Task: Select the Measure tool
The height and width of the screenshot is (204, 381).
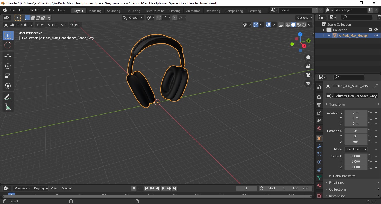Action: [8, 107]
